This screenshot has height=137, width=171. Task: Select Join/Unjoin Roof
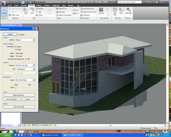coord(87,9)
